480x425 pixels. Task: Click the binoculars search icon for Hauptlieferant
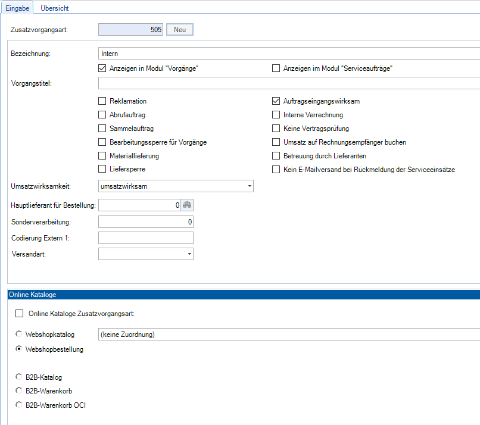pyautogui.click(x=188, y=205)
